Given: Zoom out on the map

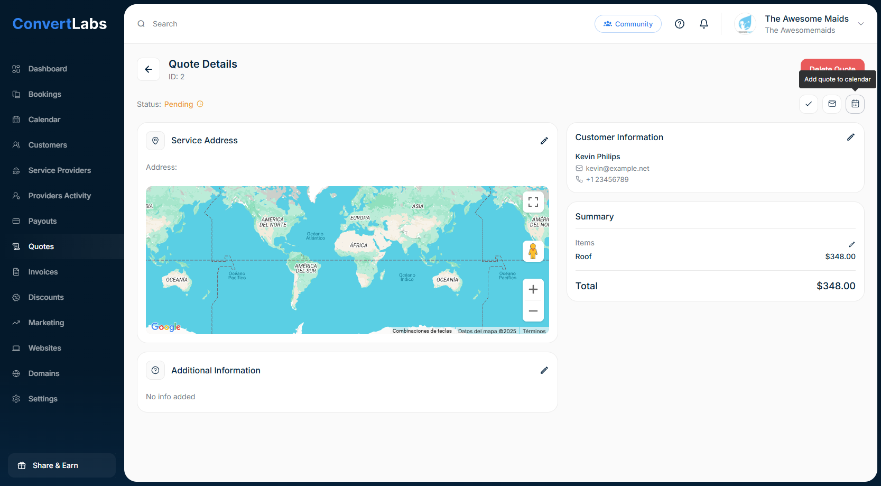Looking at the screenshot, I should coord(533,311).
